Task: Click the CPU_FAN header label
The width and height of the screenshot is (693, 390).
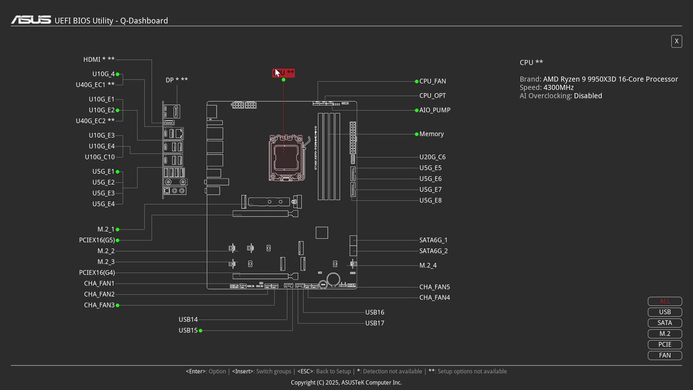Action: coord(432,81)
